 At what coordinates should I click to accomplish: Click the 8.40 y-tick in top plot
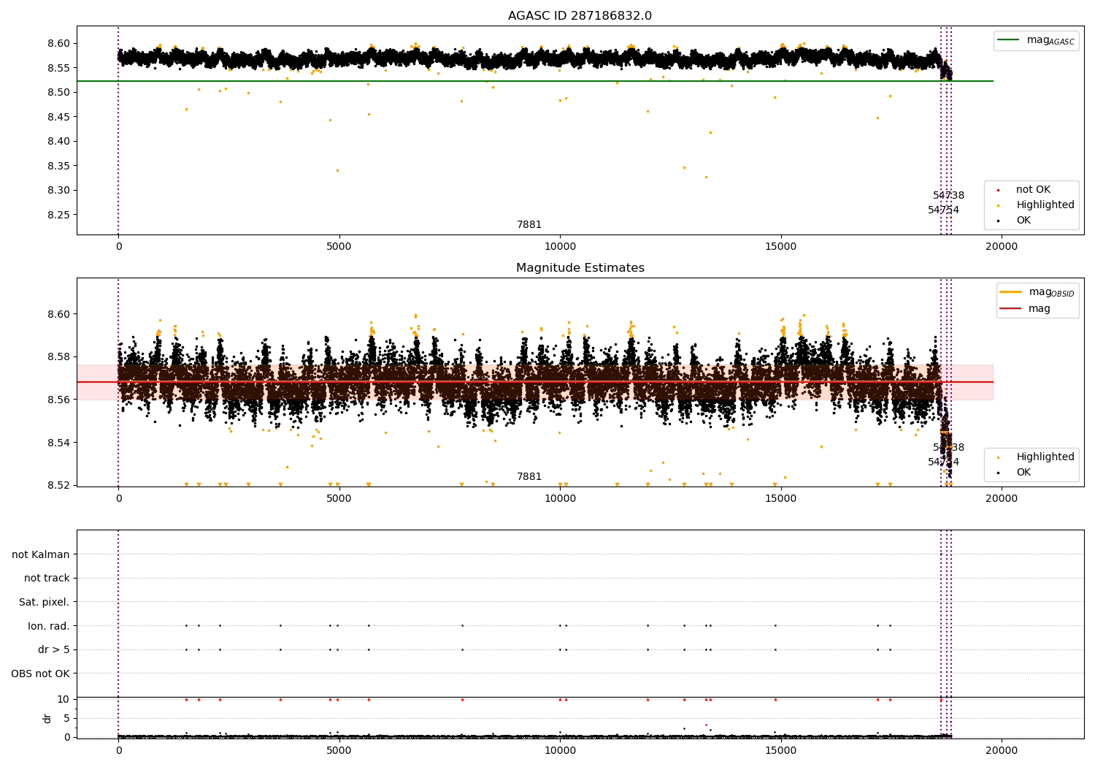click(x=58, y=142)
